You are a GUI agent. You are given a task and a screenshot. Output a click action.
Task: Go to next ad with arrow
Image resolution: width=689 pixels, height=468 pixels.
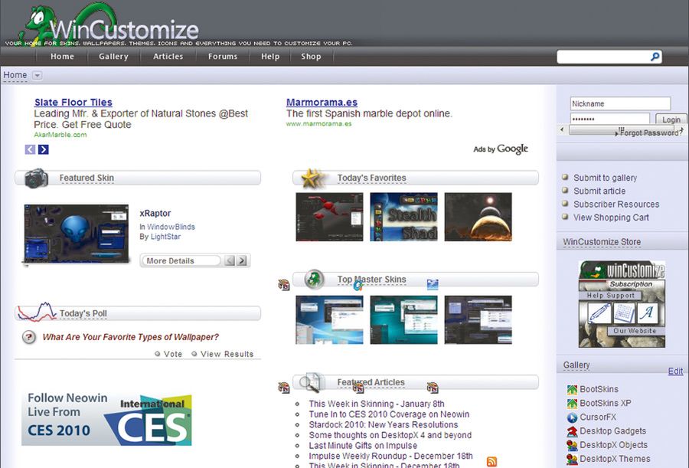coord(44,149)
